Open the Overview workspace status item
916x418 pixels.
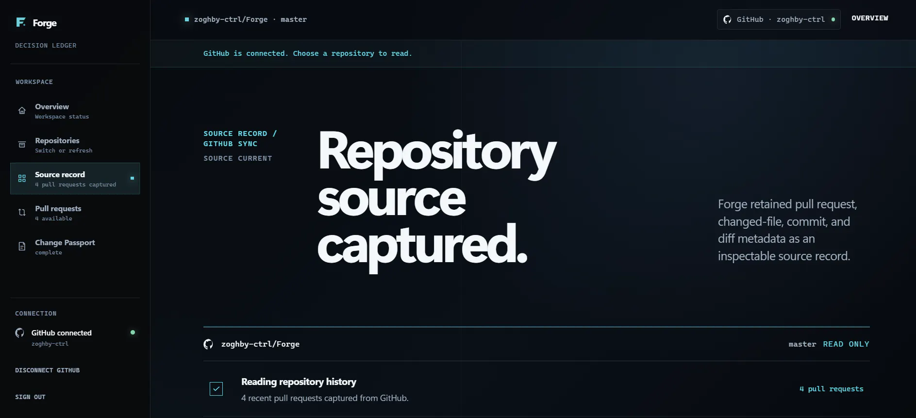(75, 111)
